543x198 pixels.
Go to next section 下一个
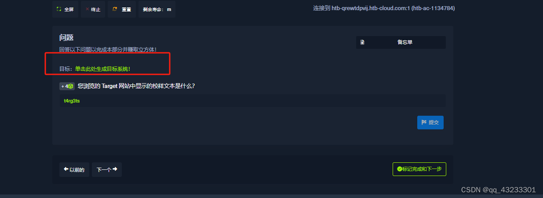pyautogui.click(x=107, y=169)
